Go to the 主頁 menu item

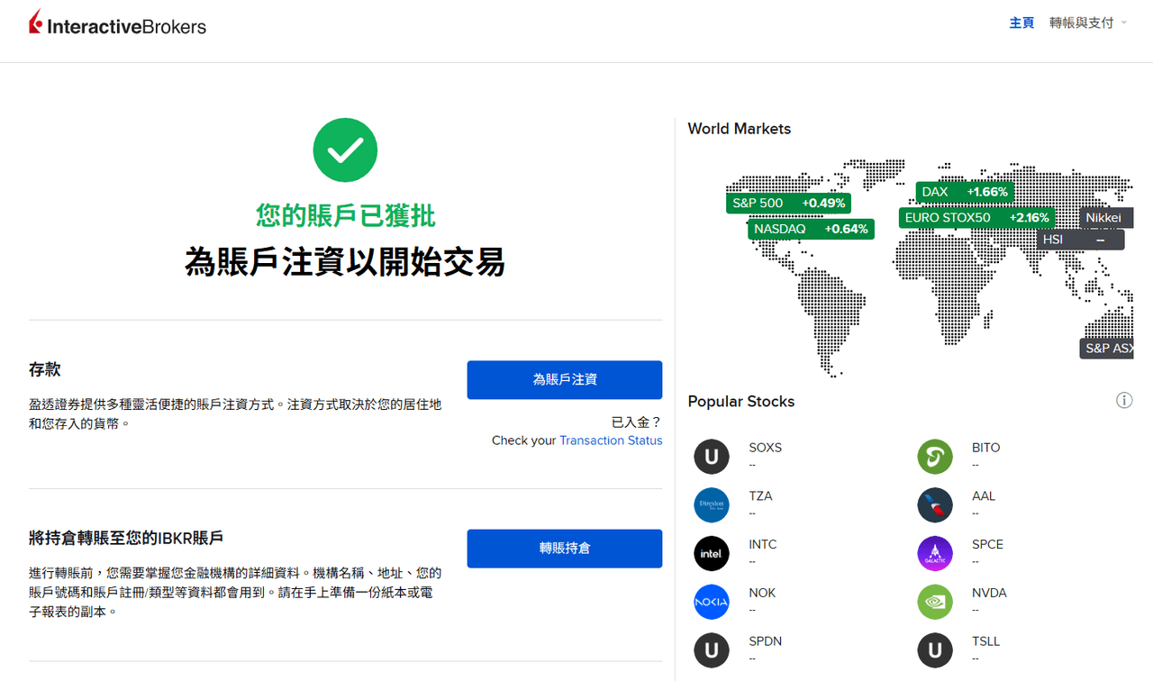[x=1021, y=23]
